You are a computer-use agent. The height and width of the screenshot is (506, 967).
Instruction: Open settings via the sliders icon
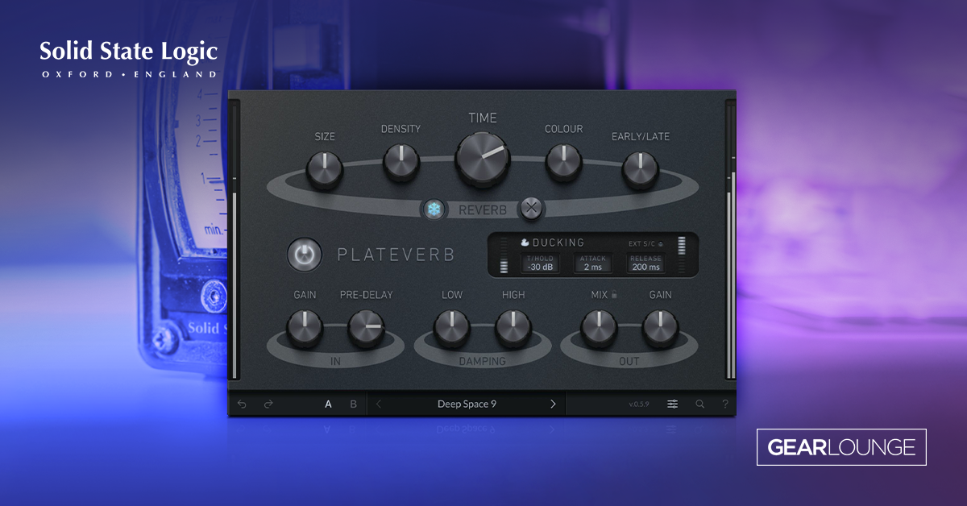click(x=672, y=404)
